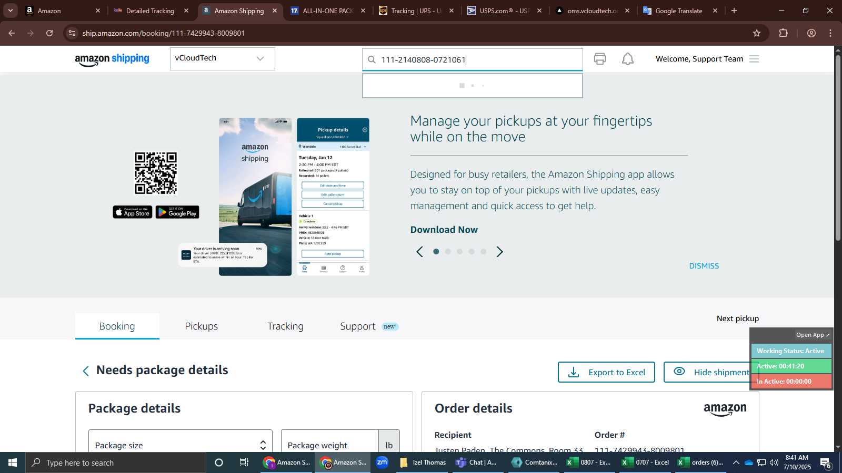Image resolution: width=842 pixels, height=473 pixels.
Task: Open the printer icon in header
Action: click(x=600, y=59)
